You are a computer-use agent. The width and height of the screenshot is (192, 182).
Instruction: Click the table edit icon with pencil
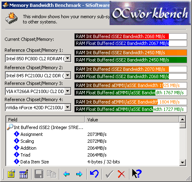point(24,174)
